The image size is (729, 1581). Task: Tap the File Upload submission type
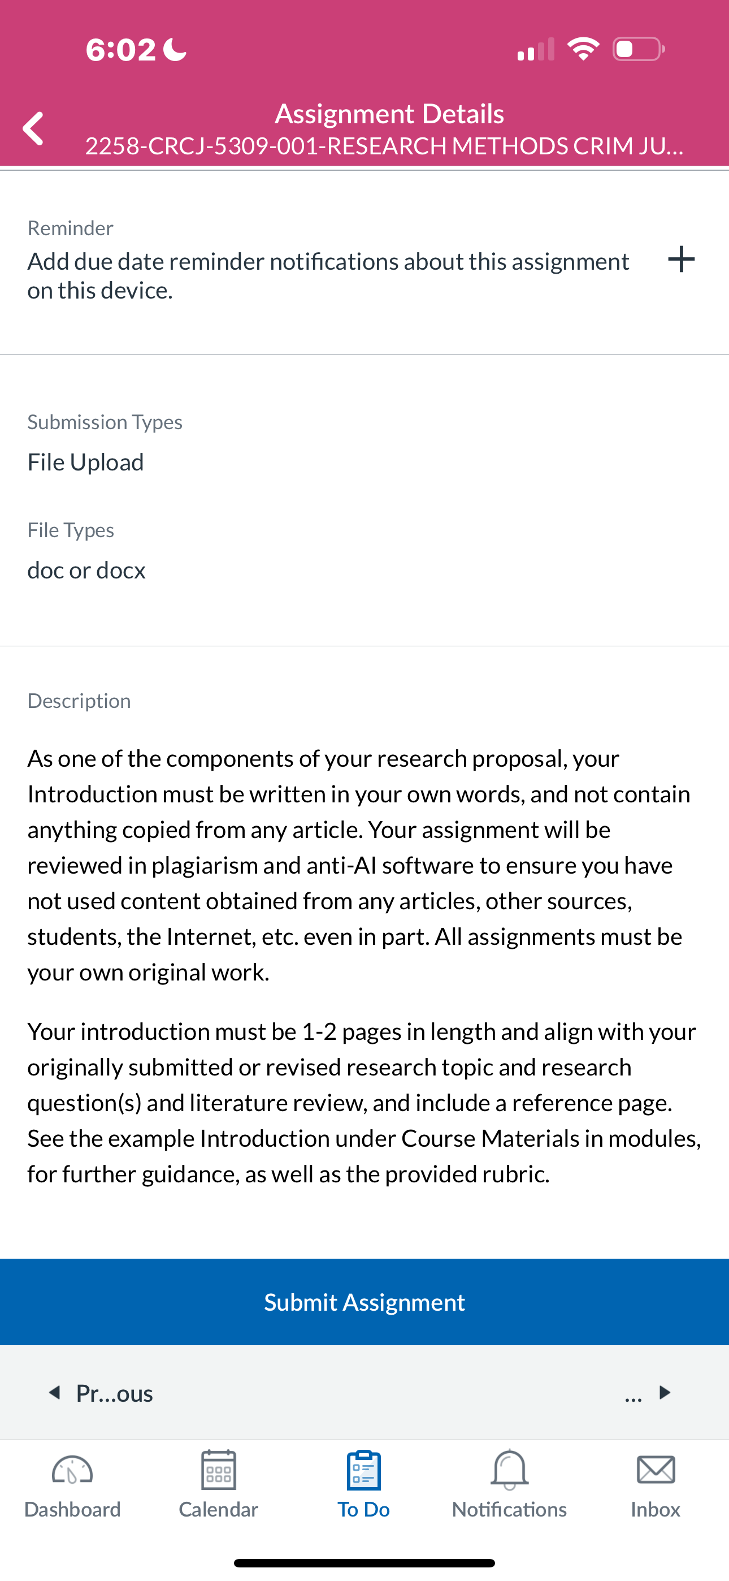85,462
